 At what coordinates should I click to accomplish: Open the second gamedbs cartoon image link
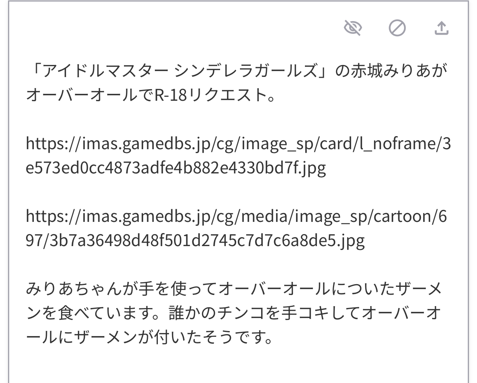click(237, 228)
